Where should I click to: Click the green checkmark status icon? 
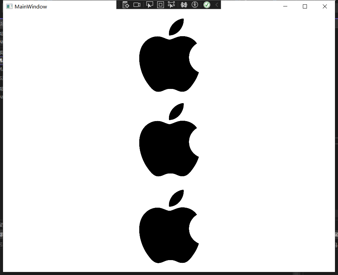(207, 5)
